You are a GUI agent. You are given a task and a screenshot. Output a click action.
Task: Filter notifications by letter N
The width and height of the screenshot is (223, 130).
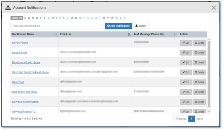pyautogui.click(x=76, y=18)
